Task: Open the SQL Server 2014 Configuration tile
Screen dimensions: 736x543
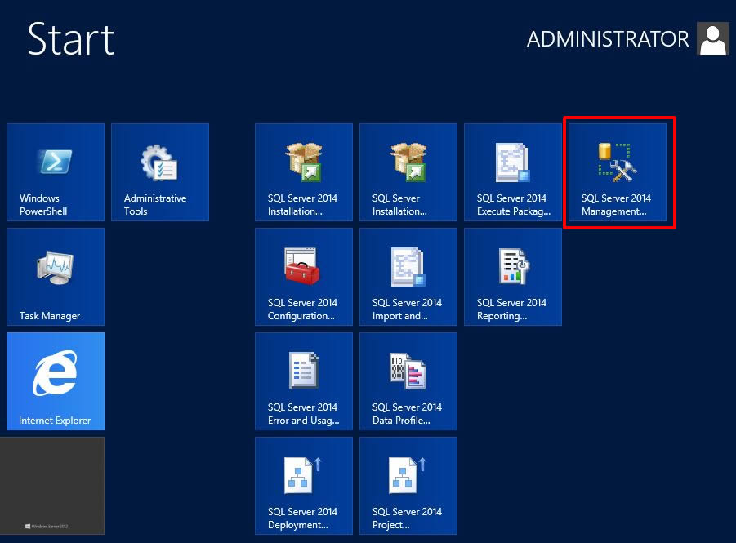Action: (x=304, y=277)
